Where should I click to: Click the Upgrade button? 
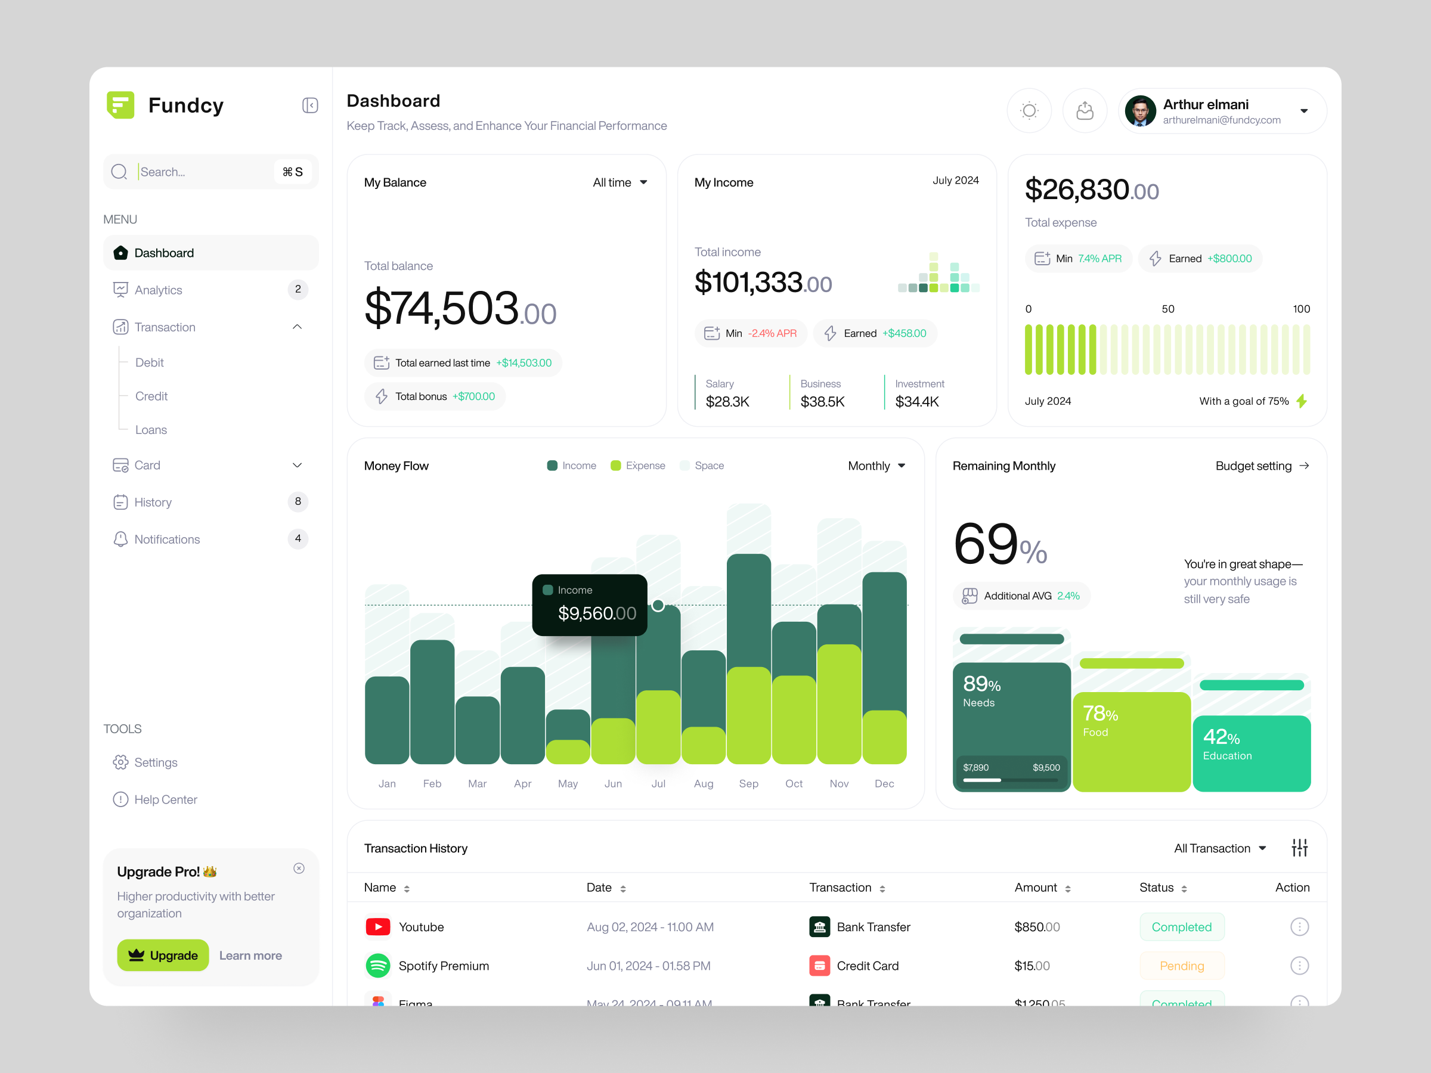click(162, 956)
